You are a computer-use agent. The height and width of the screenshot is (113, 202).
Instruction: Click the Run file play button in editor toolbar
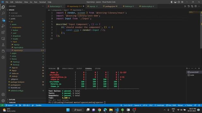tap(185, 6)
